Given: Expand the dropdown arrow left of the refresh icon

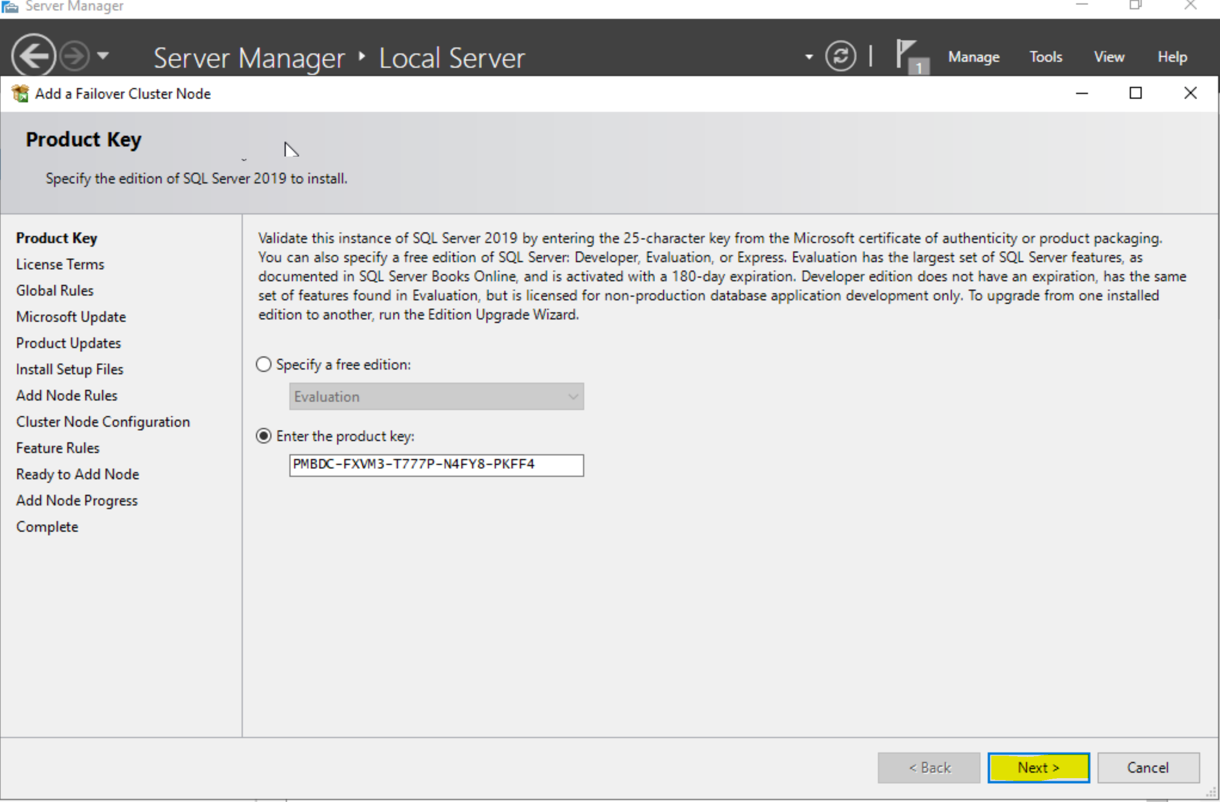Looking at the screenshot, I should 809,56.
